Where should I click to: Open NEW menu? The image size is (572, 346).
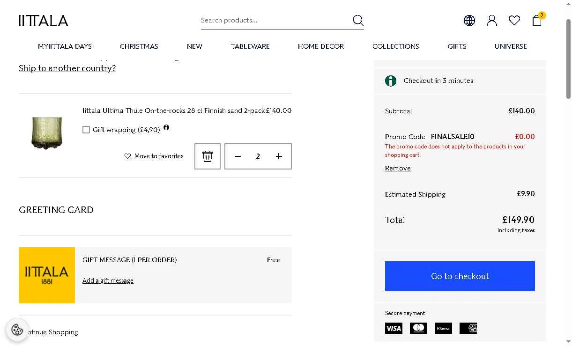click(194, 46)
